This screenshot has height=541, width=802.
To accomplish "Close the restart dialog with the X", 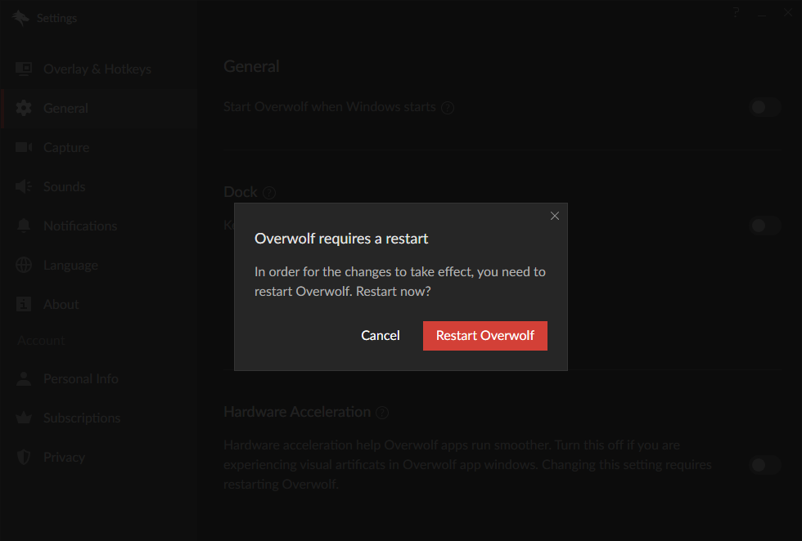I will 555,216.
